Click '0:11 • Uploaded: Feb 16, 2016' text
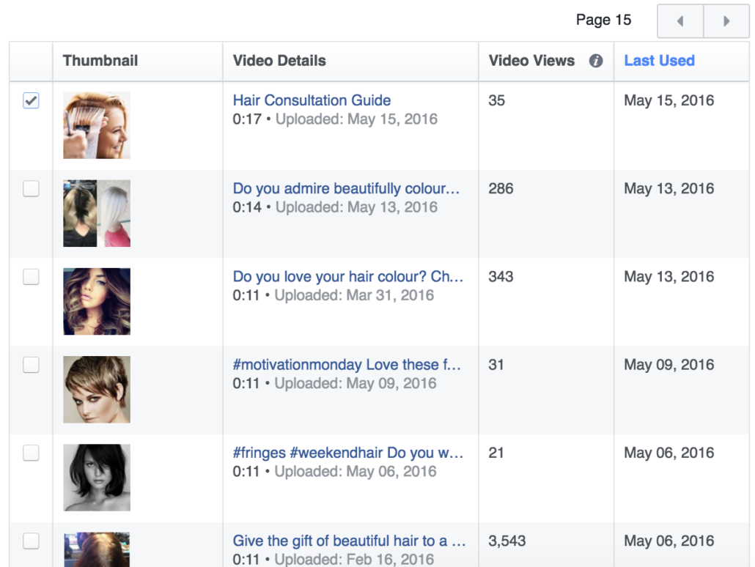 click(334, 559)
